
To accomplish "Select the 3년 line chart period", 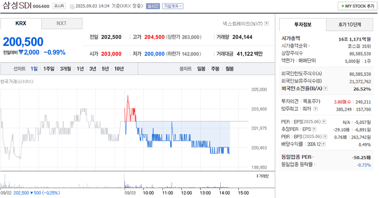I will tap(92, 69).
